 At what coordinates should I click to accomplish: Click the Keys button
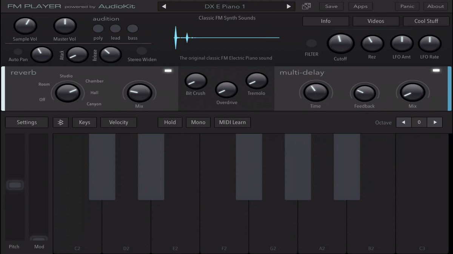(x=85, y=122)
